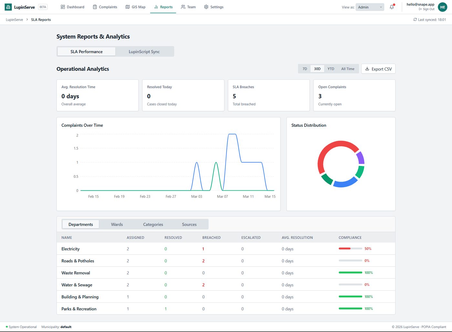Select the 7D time range

pyautogui.click(x=305, y=69)
